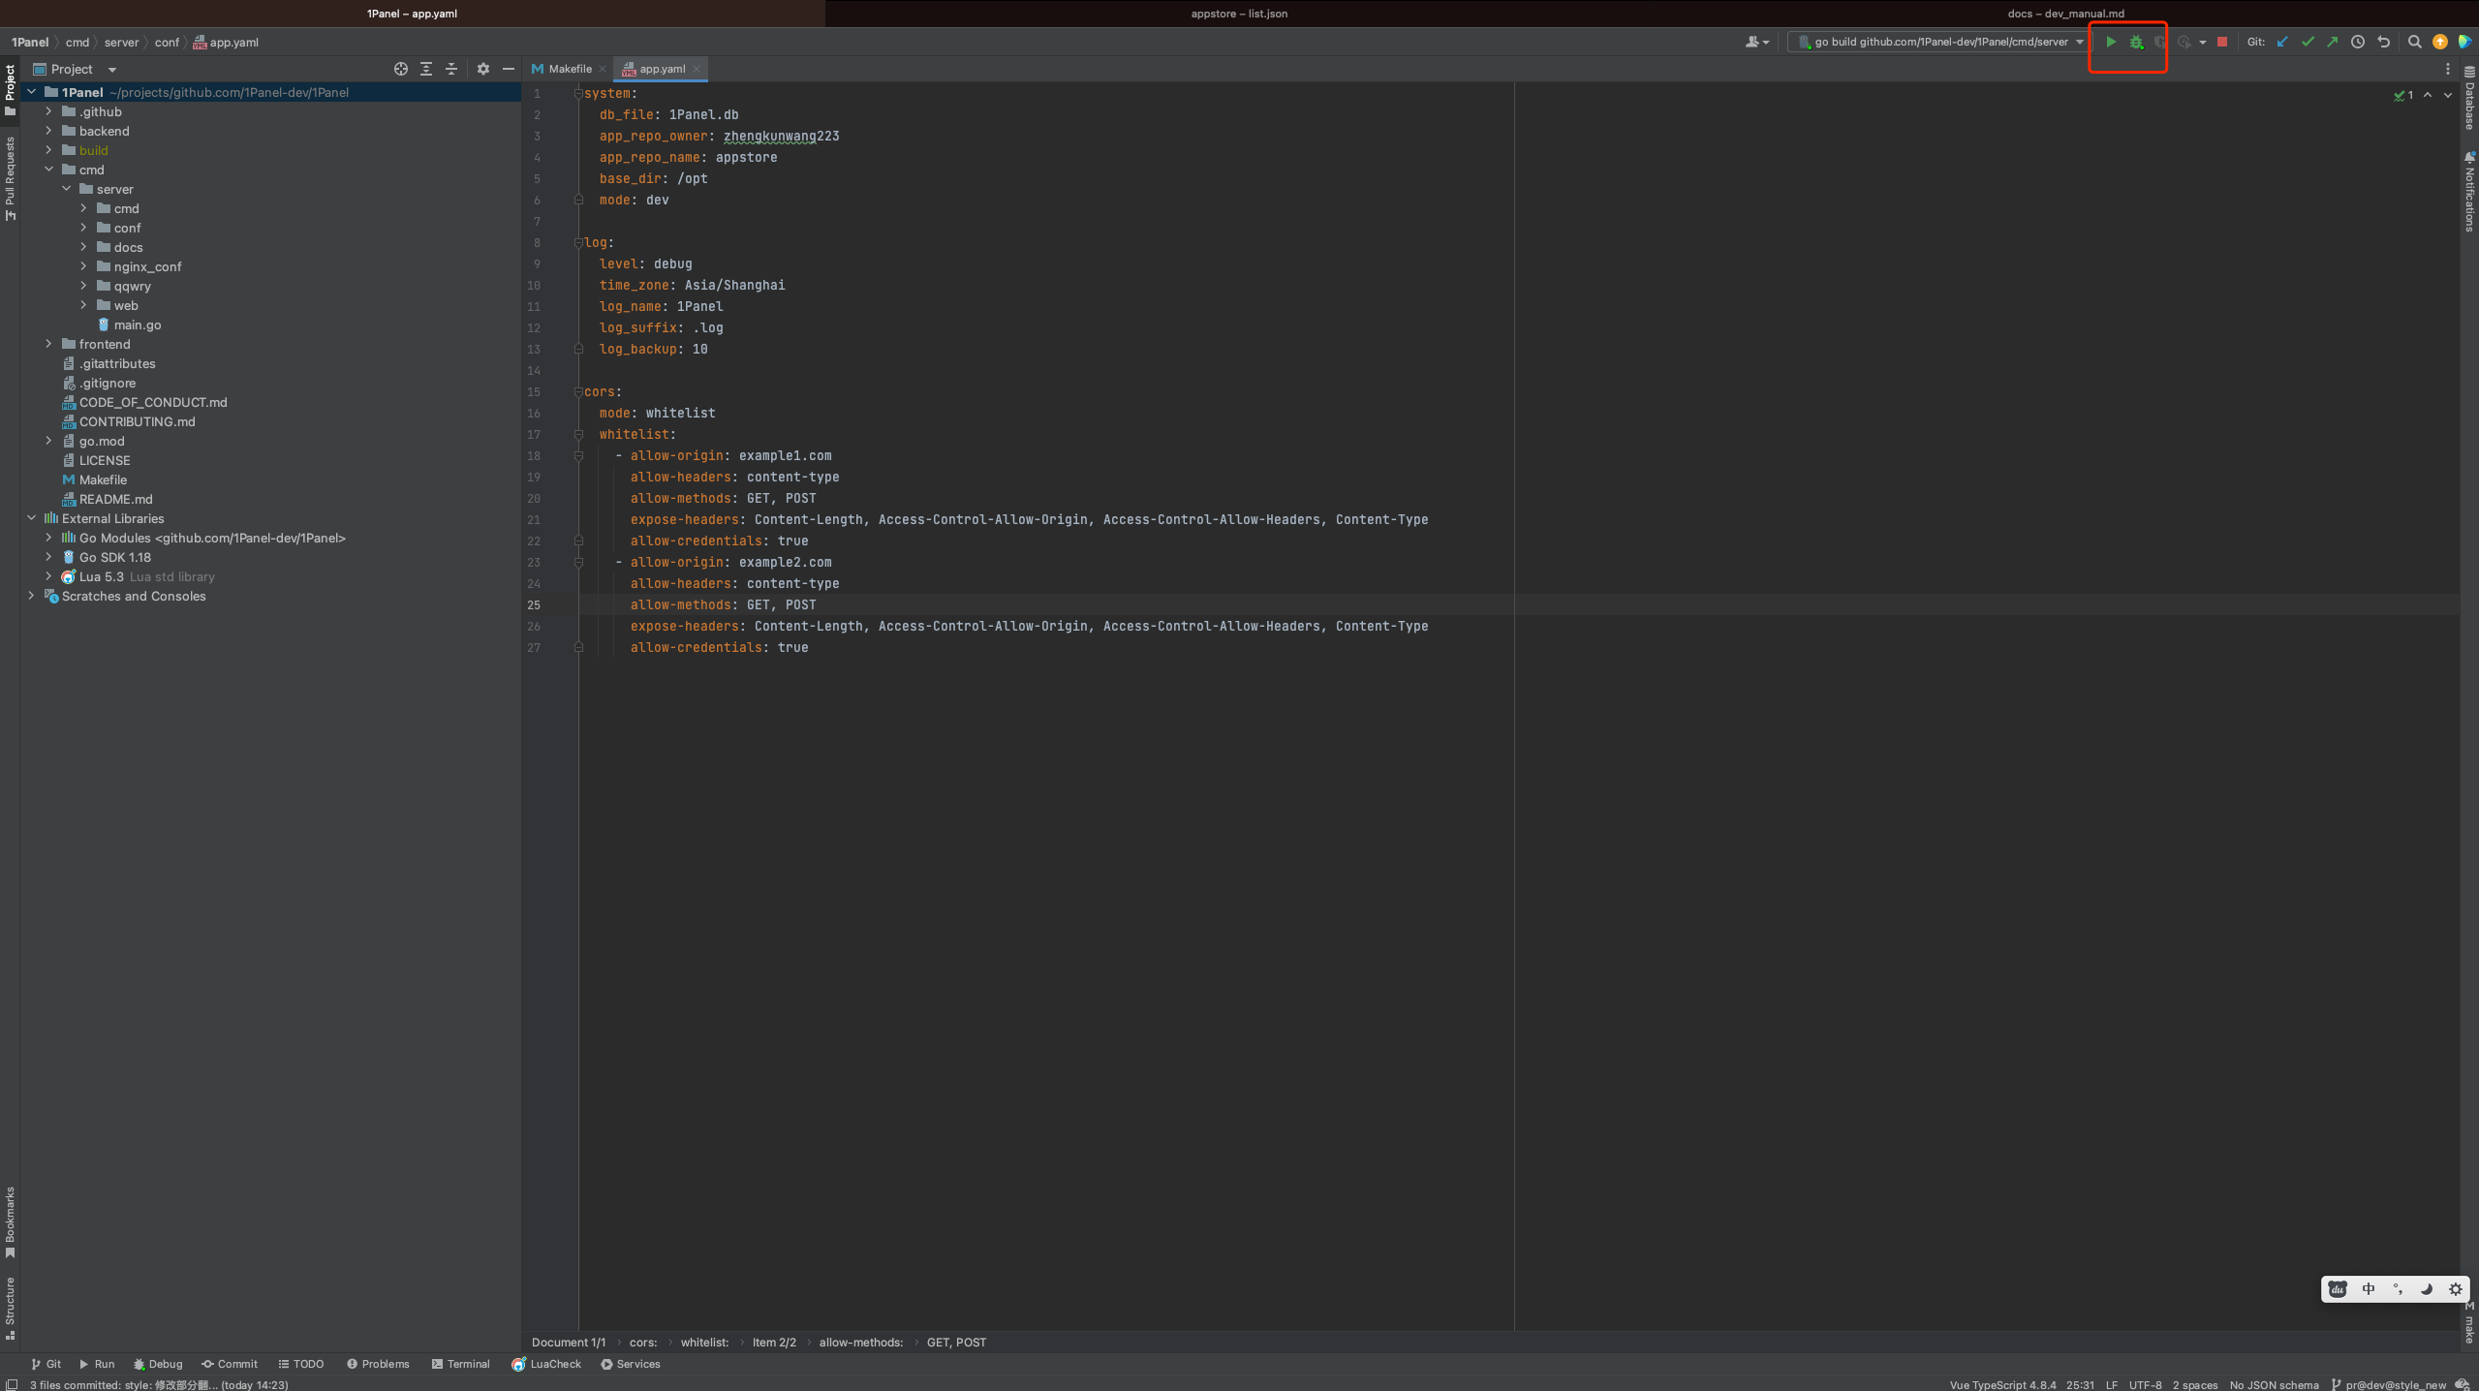Start debugging with the green bug icon
The height and width of the screenshot is (1391, 2479).
2135,42
